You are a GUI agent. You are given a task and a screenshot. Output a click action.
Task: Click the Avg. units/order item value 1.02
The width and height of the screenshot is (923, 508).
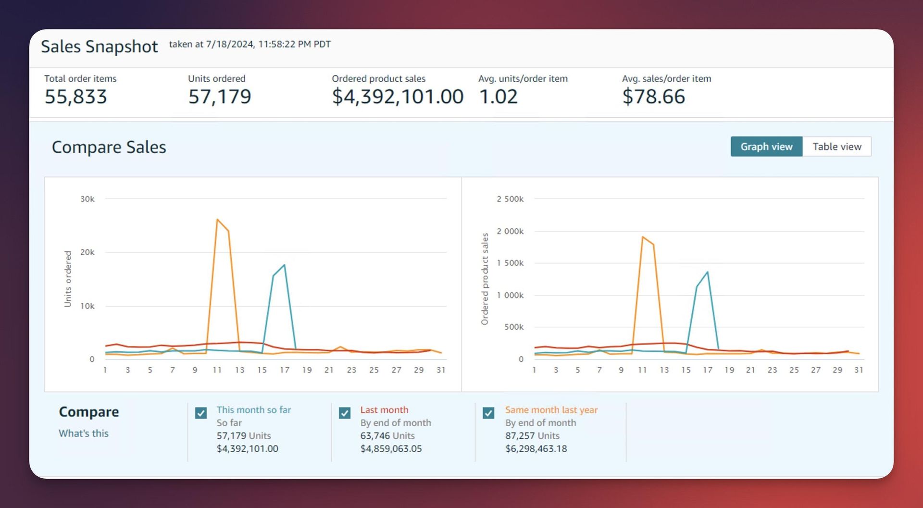[x=498, y=97]
